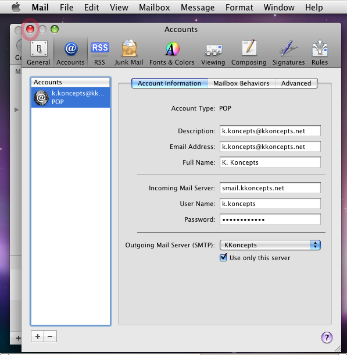
Task: Click the Accounts list column header
Action: pos(70,82)
